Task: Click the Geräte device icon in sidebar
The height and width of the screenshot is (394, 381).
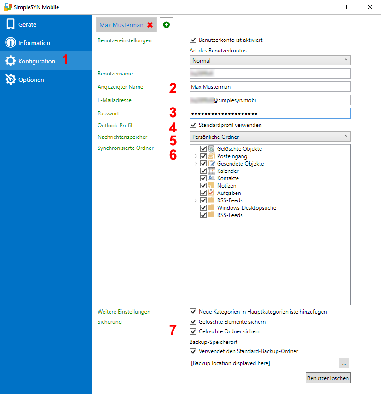Action: [11, 24]
